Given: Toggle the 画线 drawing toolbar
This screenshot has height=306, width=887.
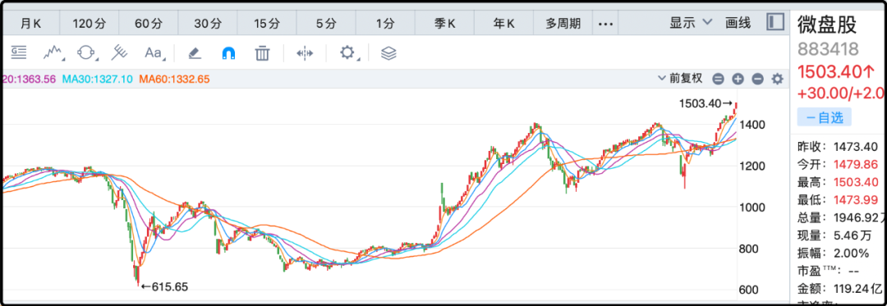Looking at the screenshot, I should (738, 23).
